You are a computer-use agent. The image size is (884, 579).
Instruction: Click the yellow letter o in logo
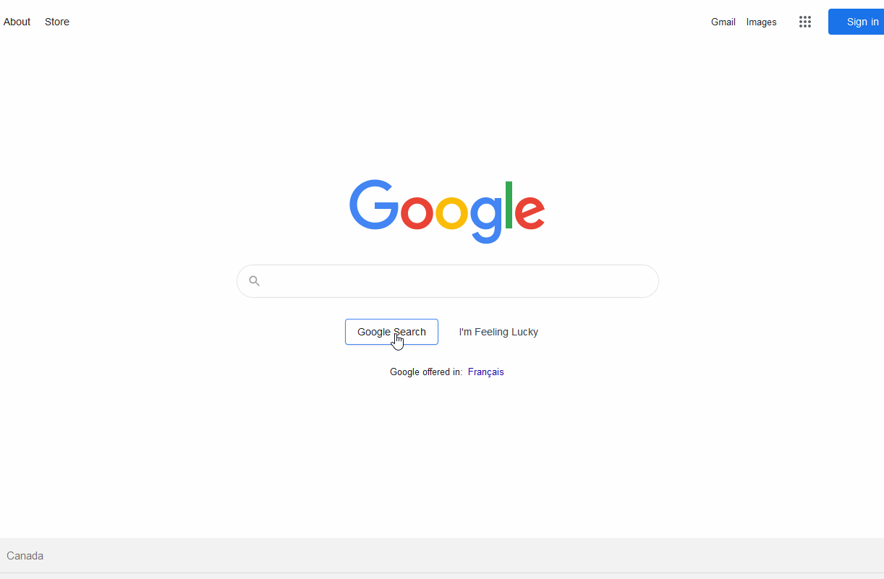coord(451,213)
